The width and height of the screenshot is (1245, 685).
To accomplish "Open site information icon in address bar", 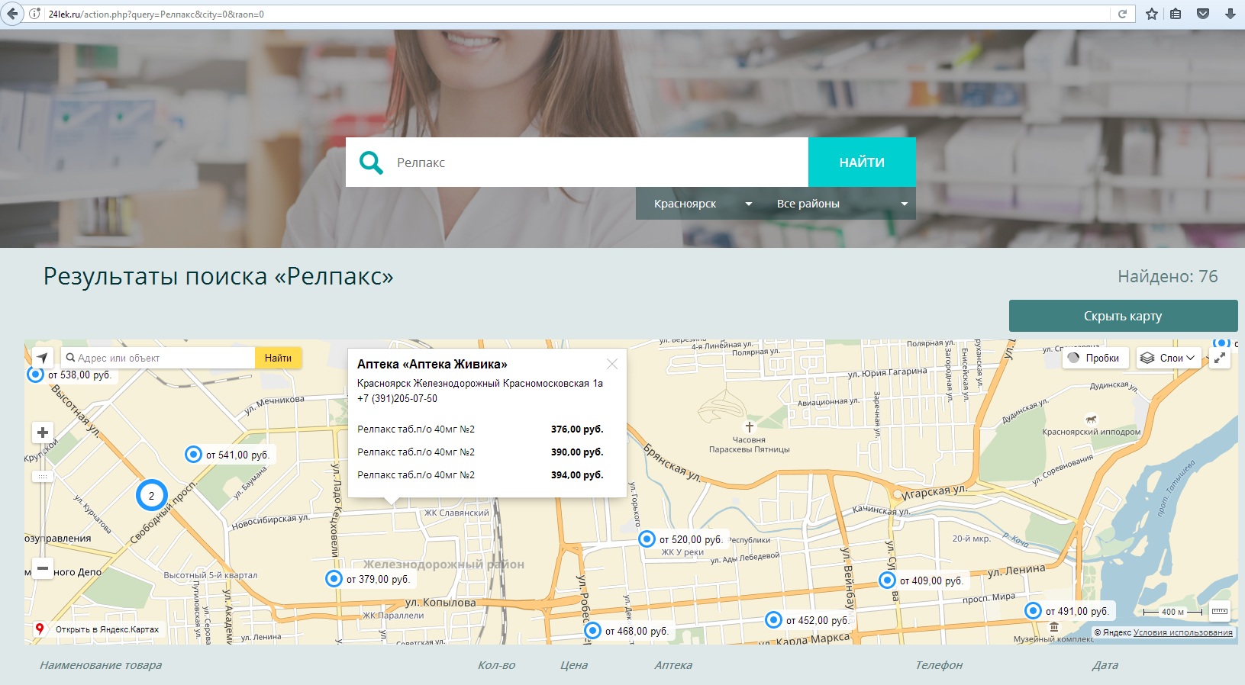I will [35, 14].
